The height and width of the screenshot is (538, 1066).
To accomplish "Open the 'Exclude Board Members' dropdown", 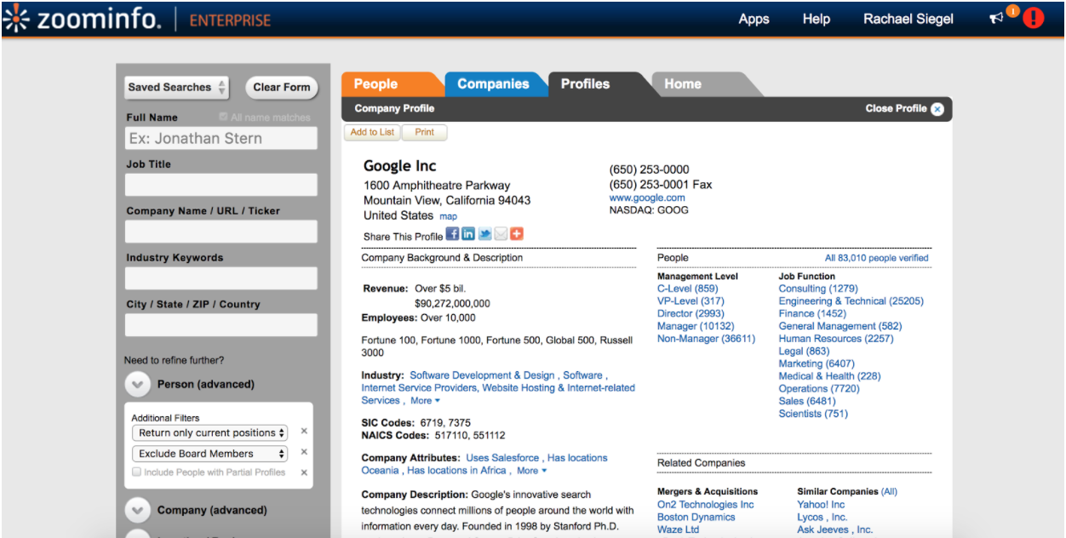I will tap(210, 454).
